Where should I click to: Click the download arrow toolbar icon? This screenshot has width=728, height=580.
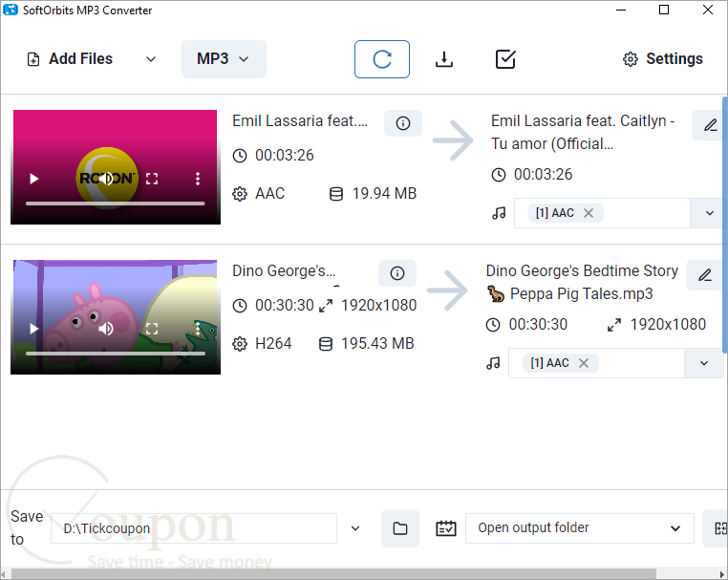tap(444, 59)
